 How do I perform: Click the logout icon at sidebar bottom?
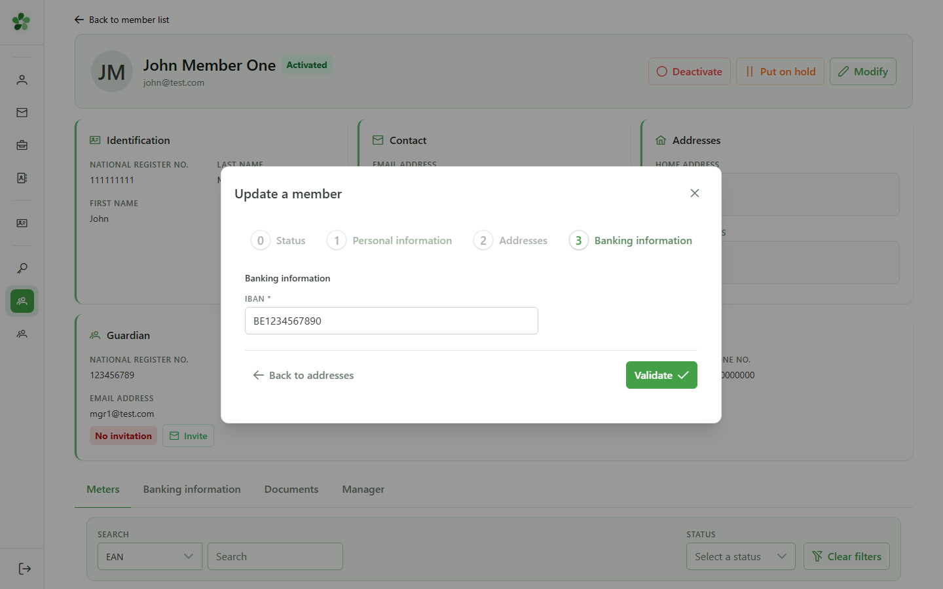pos(24,569)
